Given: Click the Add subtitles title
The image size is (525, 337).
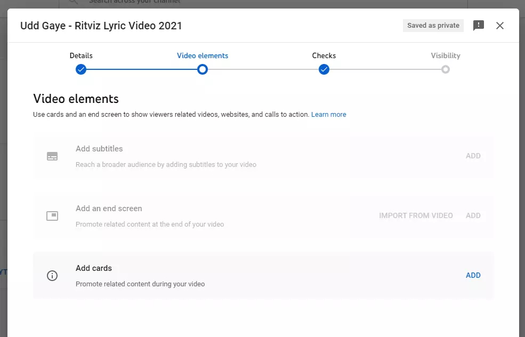Looking at the screenshot, I should [x=99, y=149].
